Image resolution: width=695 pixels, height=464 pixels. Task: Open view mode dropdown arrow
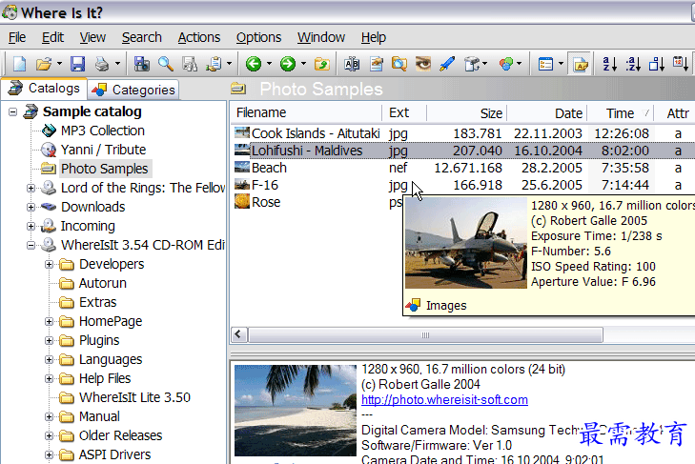click(x=561, y=64)
